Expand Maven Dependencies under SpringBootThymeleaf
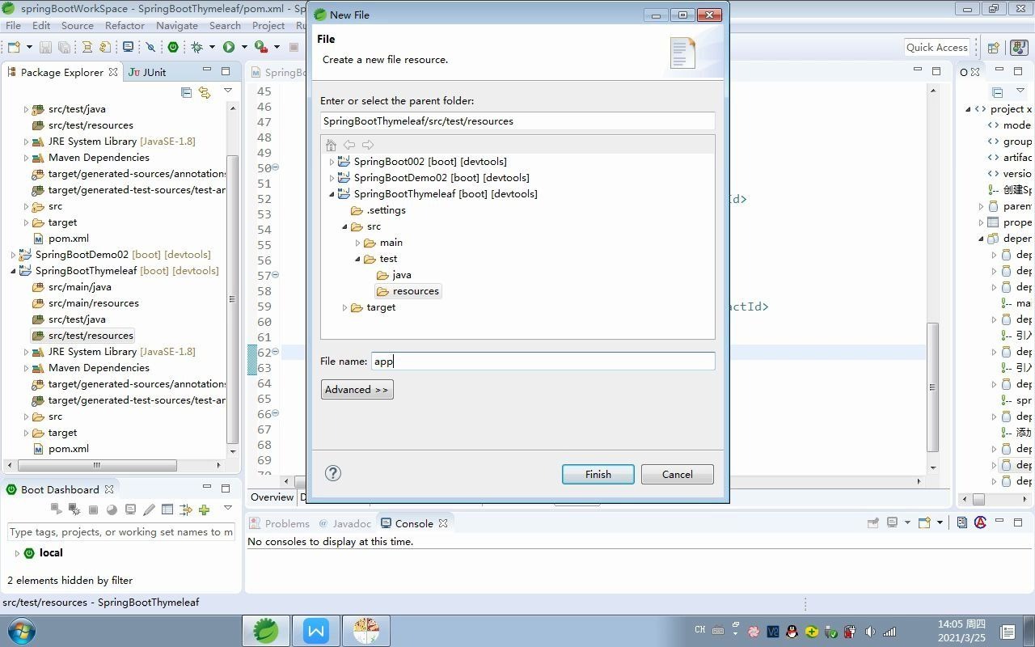Viewport: 1035px width, 647px height. click(x=26, y=368)
